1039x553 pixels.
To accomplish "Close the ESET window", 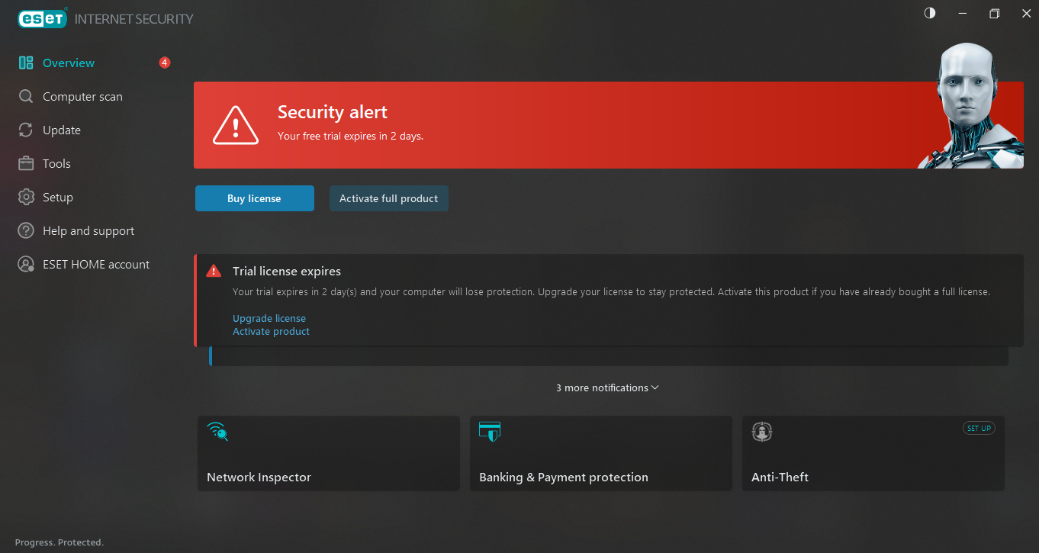I will click(x=1026, y=13).
